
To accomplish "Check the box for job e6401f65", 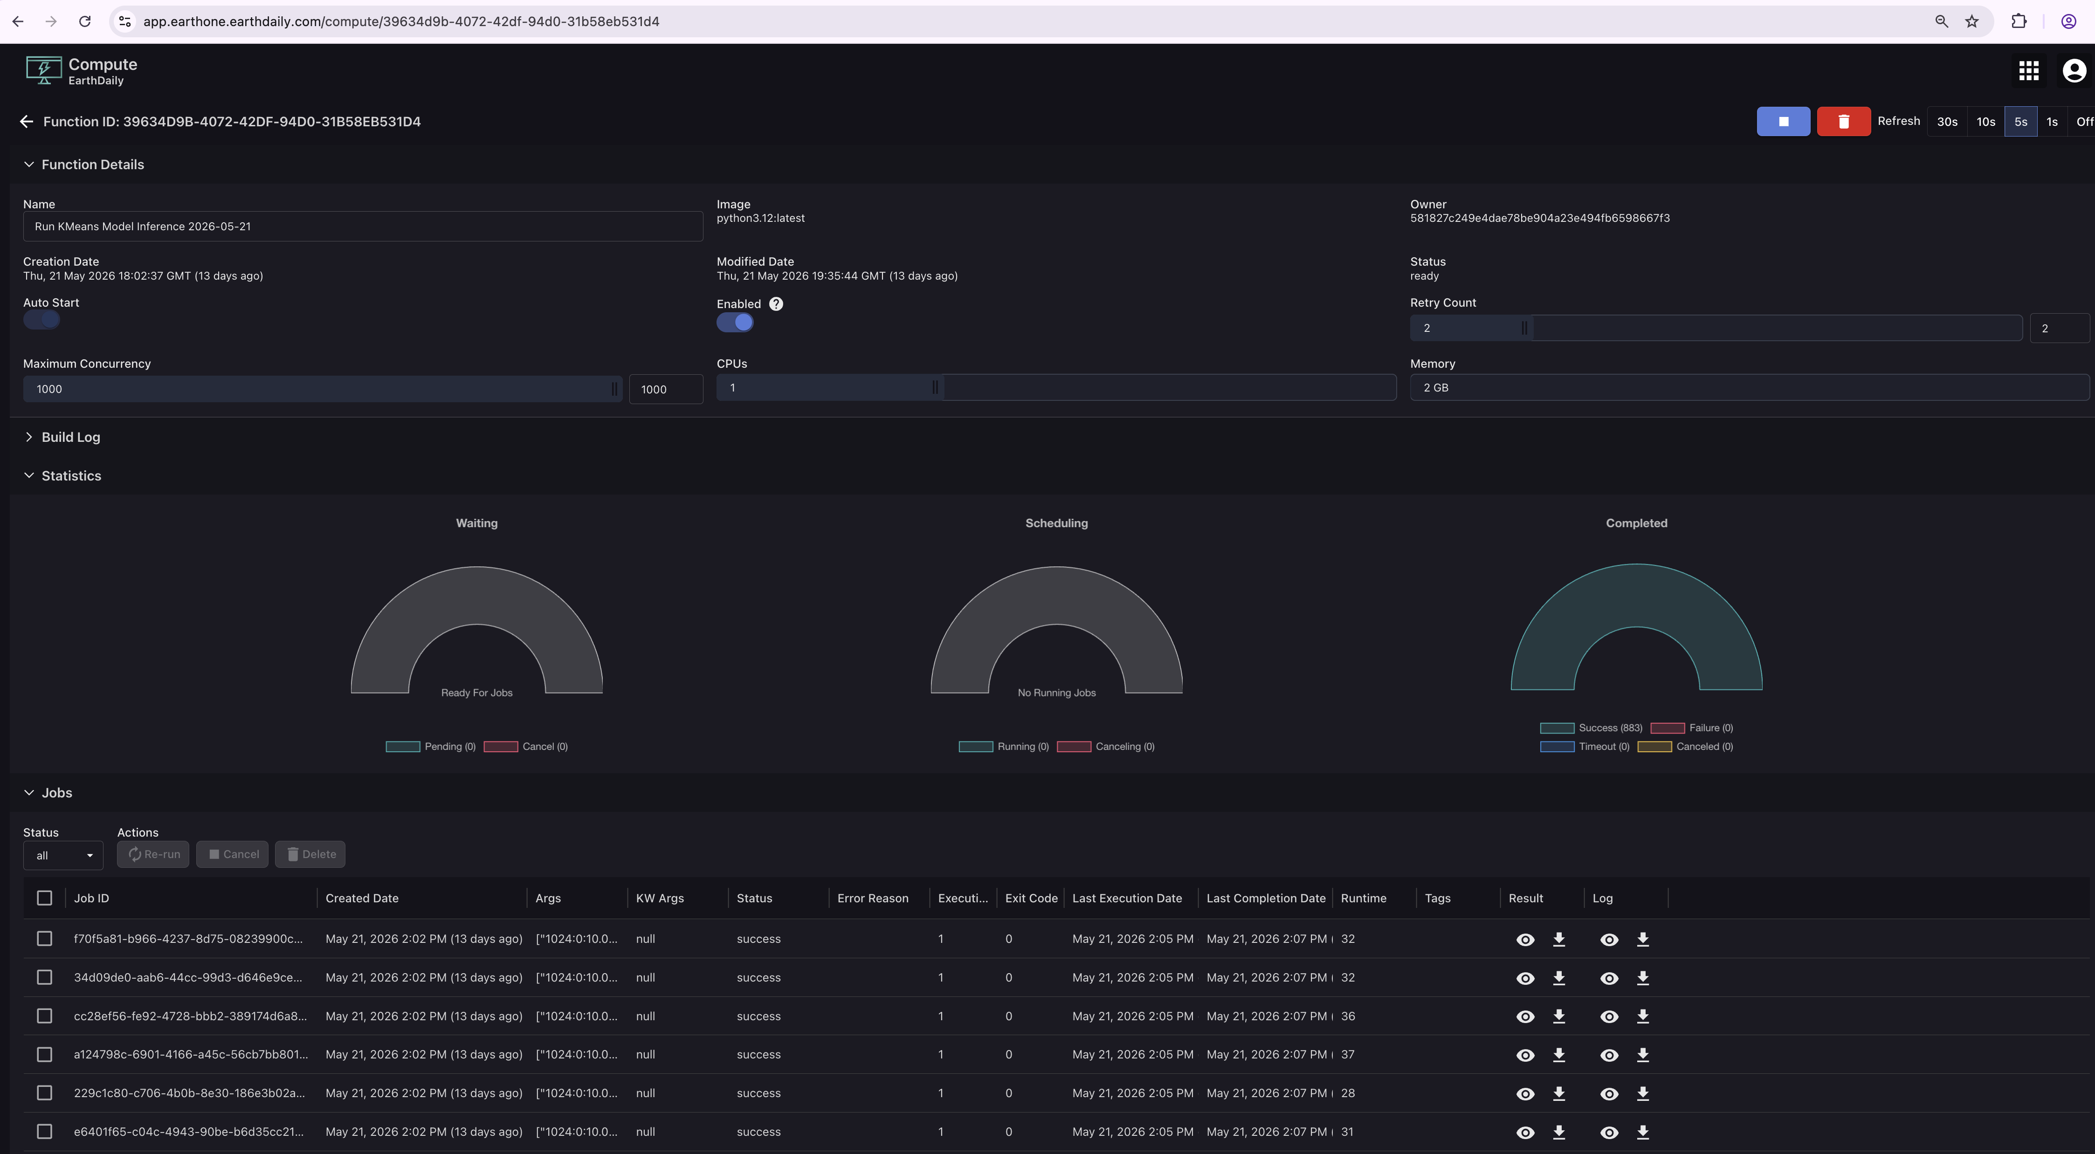I will tap(45, 1131).
